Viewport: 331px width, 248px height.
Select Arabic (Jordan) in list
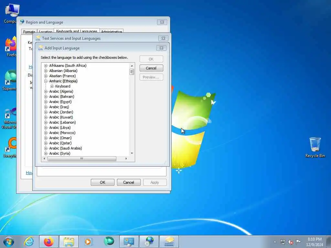coord(61,112)
